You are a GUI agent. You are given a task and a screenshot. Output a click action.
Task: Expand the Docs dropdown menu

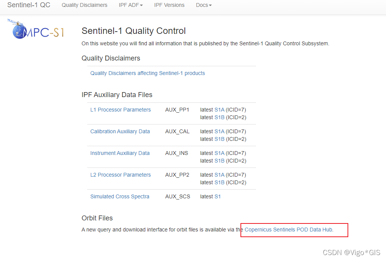click(x=204, y=5)
